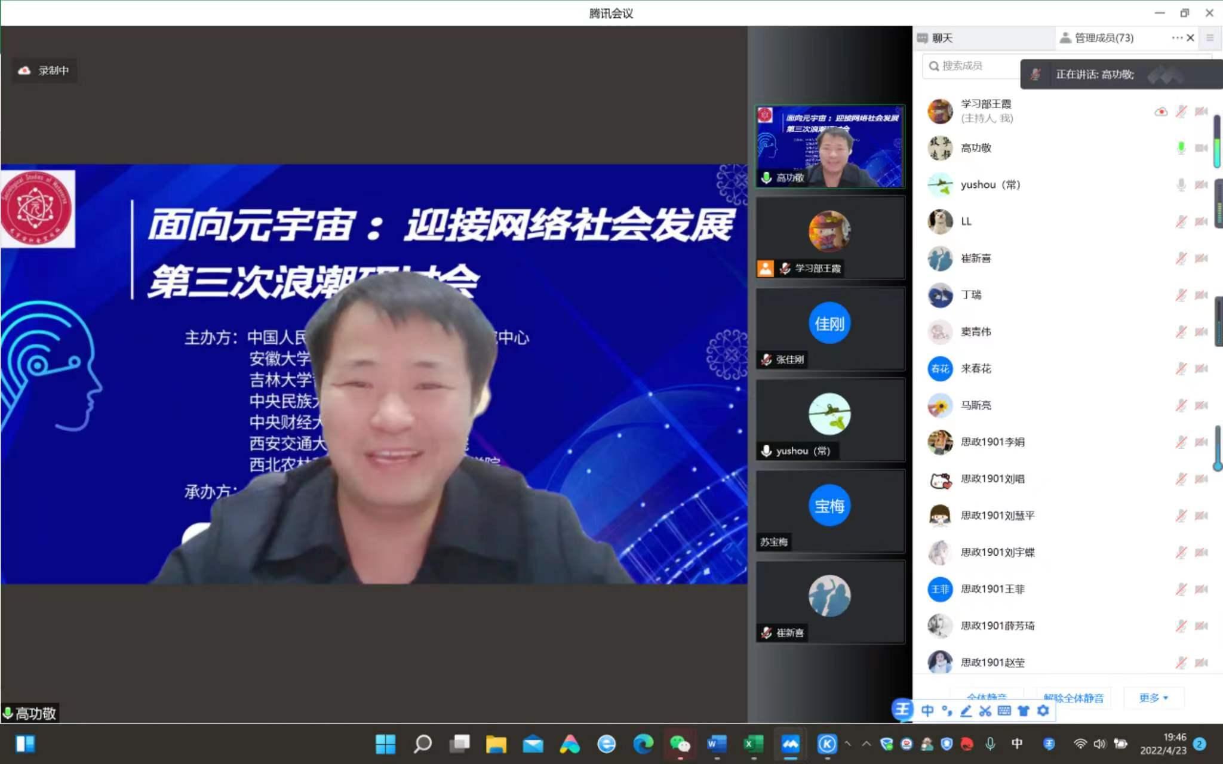Image resolution: width=1223 pixels, height=764 pixels.
Task: Unmute LL's microphone in member list
Action: click(1181, 221)
